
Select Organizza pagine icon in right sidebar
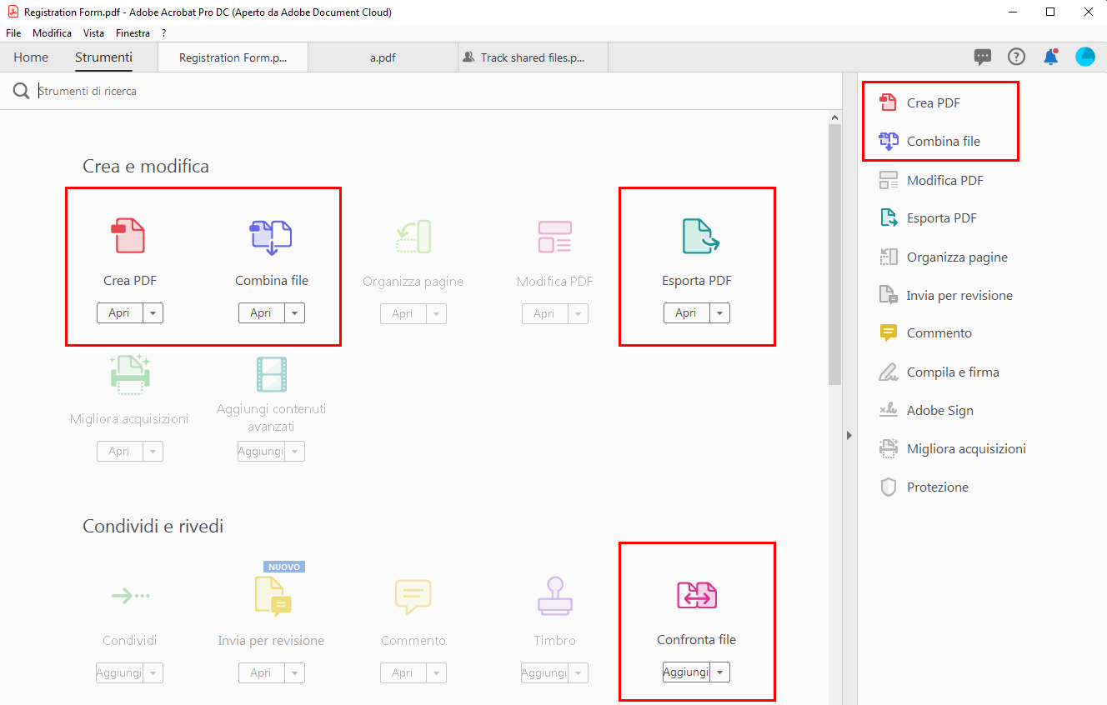coord(889,257)
